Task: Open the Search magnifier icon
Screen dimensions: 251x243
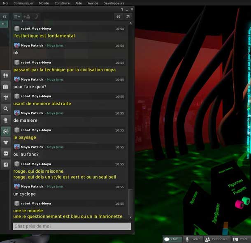Action: pos(6,109)
